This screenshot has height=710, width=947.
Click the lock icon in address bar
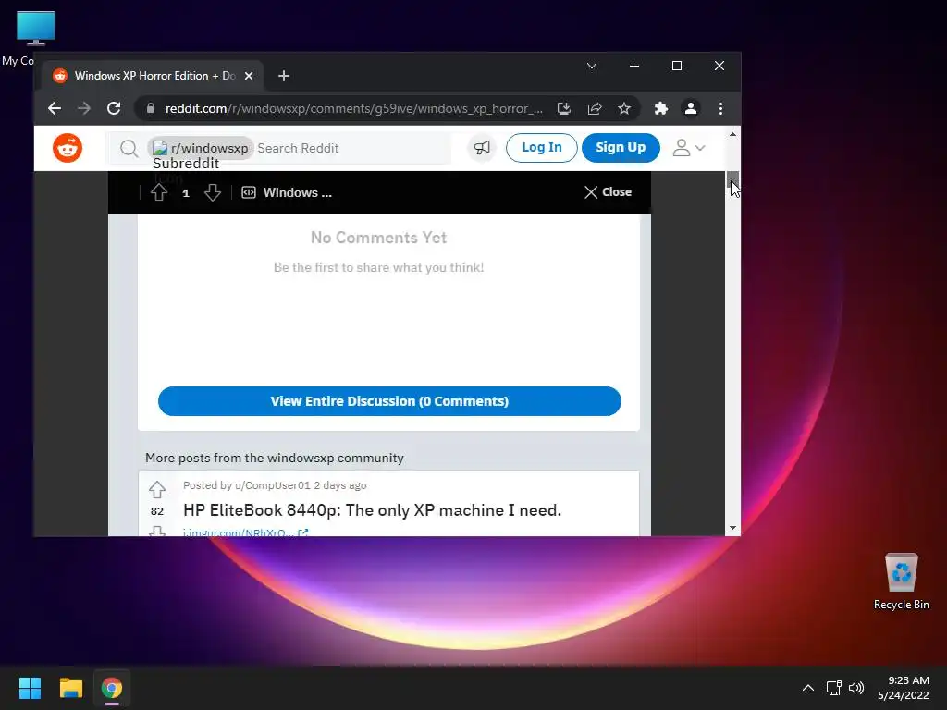pos(151,109)
